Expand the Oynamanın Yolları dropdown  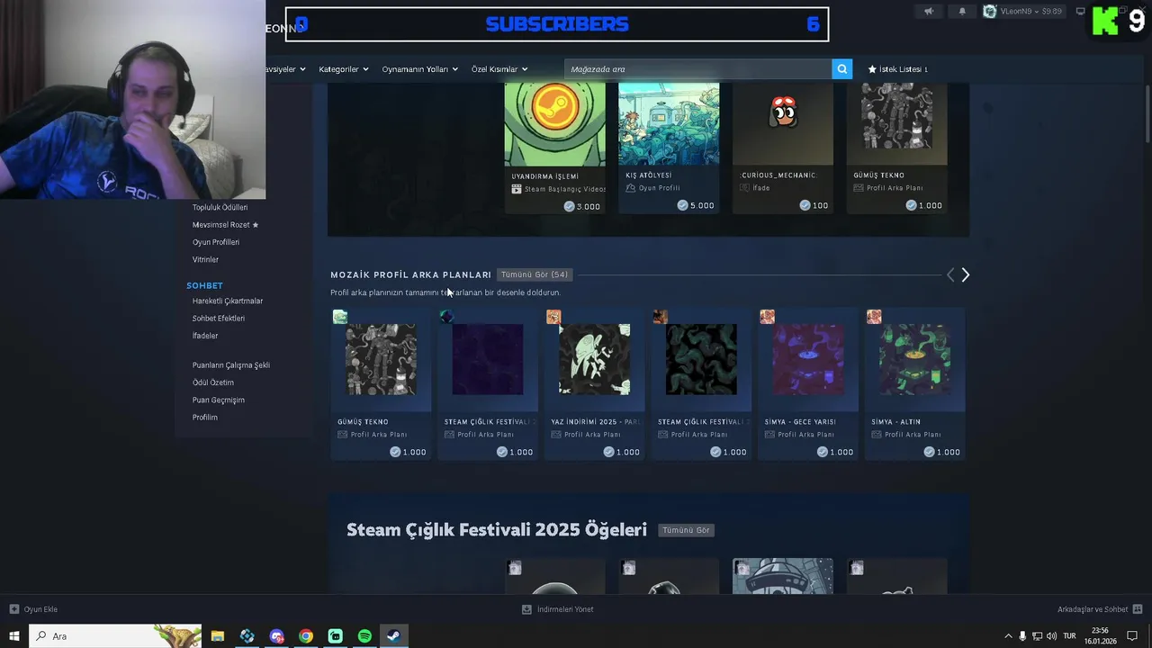click(420, 69)
